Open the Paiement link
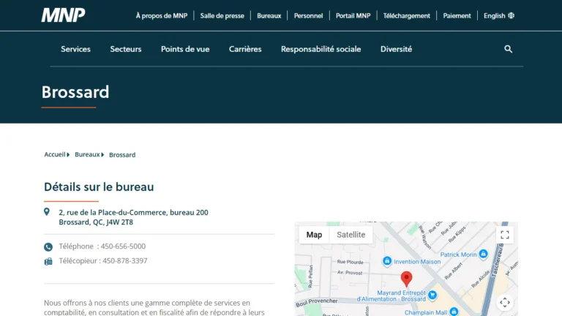 coord(457,16)
